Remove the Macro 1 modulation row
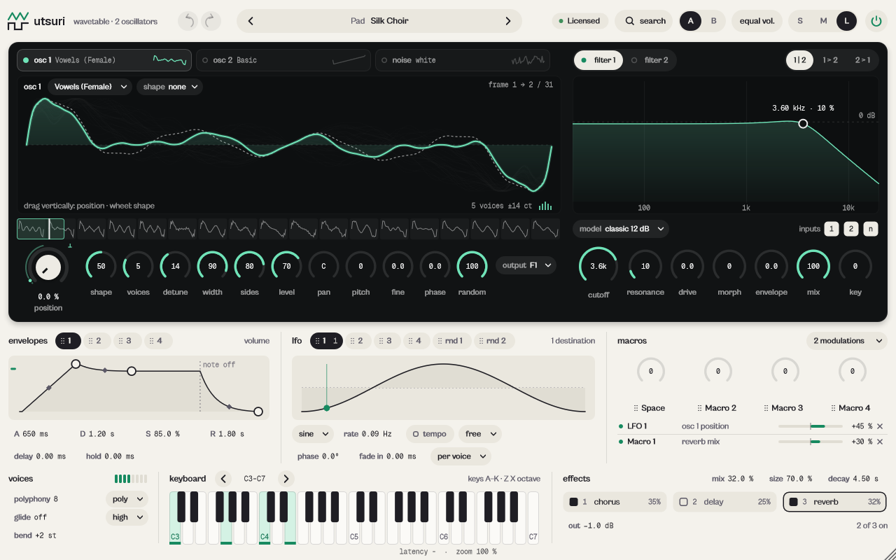Image resolution: width=896 pixels, height=560 pixels. point(880,442)
